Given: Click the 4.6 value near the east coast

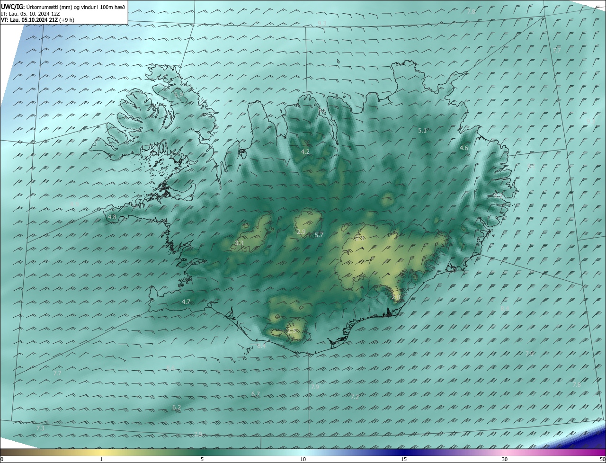Looking at the screenshot, I should pos(464,148).
